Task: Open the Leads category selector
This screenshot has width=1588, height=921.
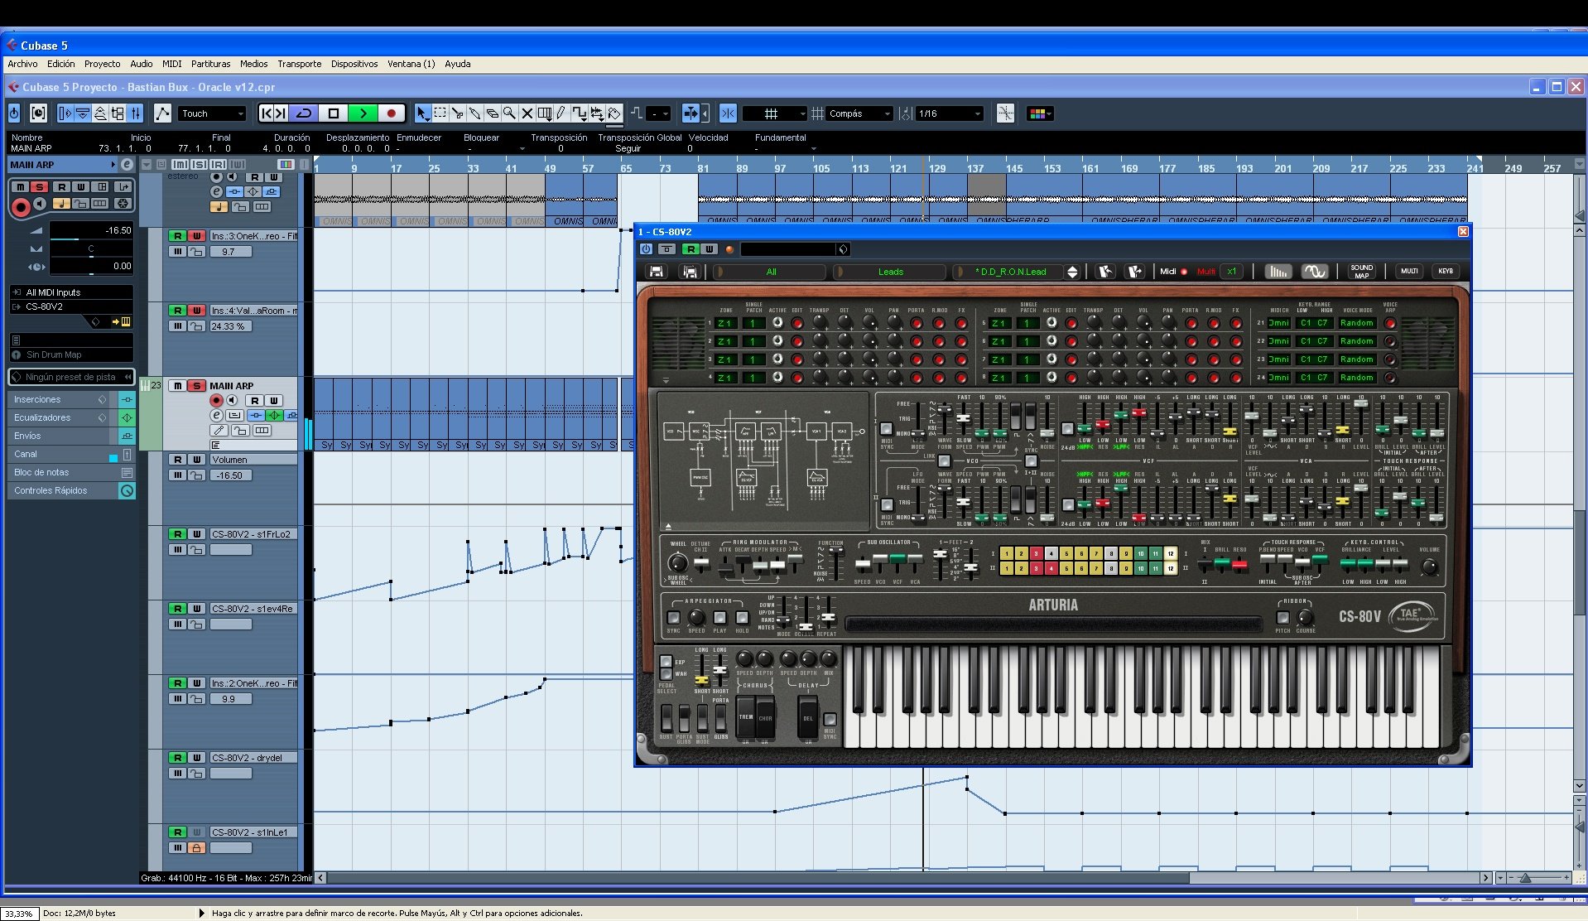Action: tap(890, 272)
